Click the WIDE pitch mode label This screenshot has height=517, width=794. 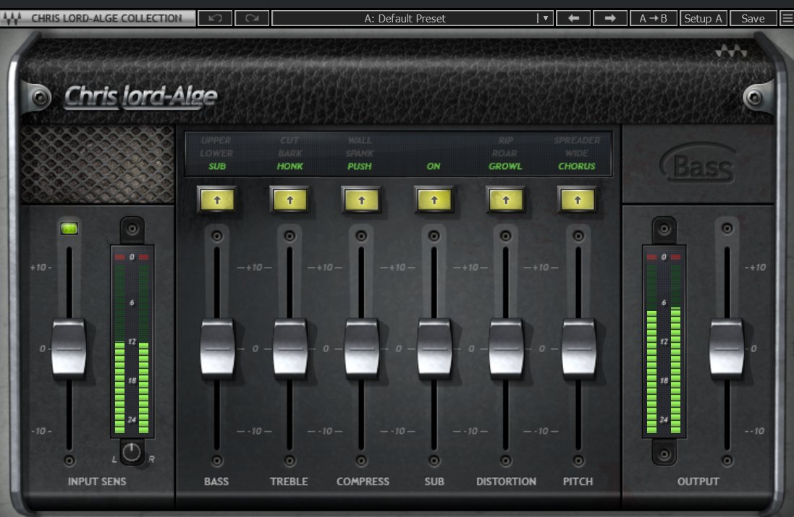(x=577, y=153)
